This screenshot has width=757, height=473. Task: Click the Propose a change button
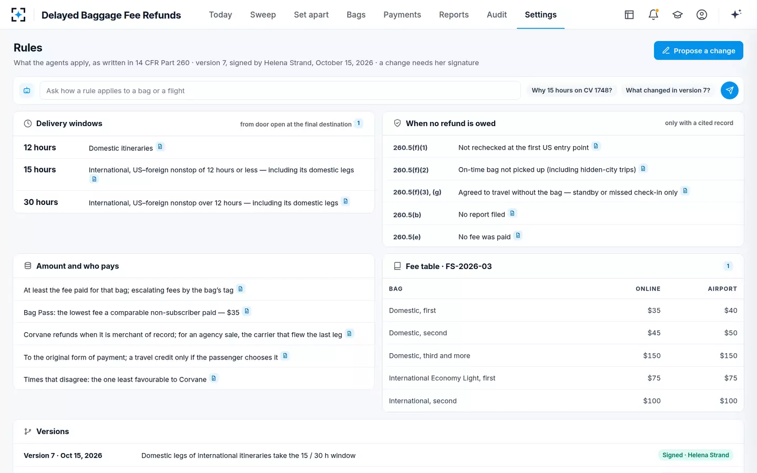(699, 50)
